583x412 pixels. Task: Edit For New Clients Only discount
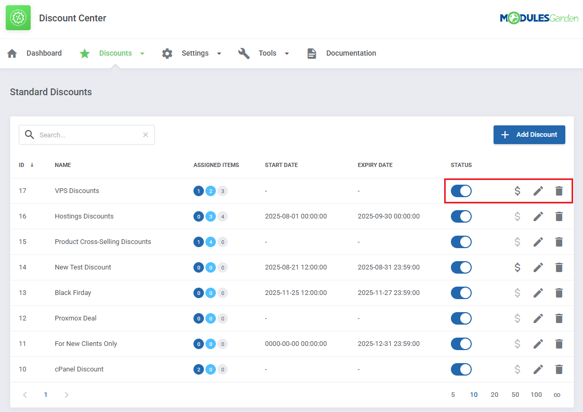(x=538, y=344)
